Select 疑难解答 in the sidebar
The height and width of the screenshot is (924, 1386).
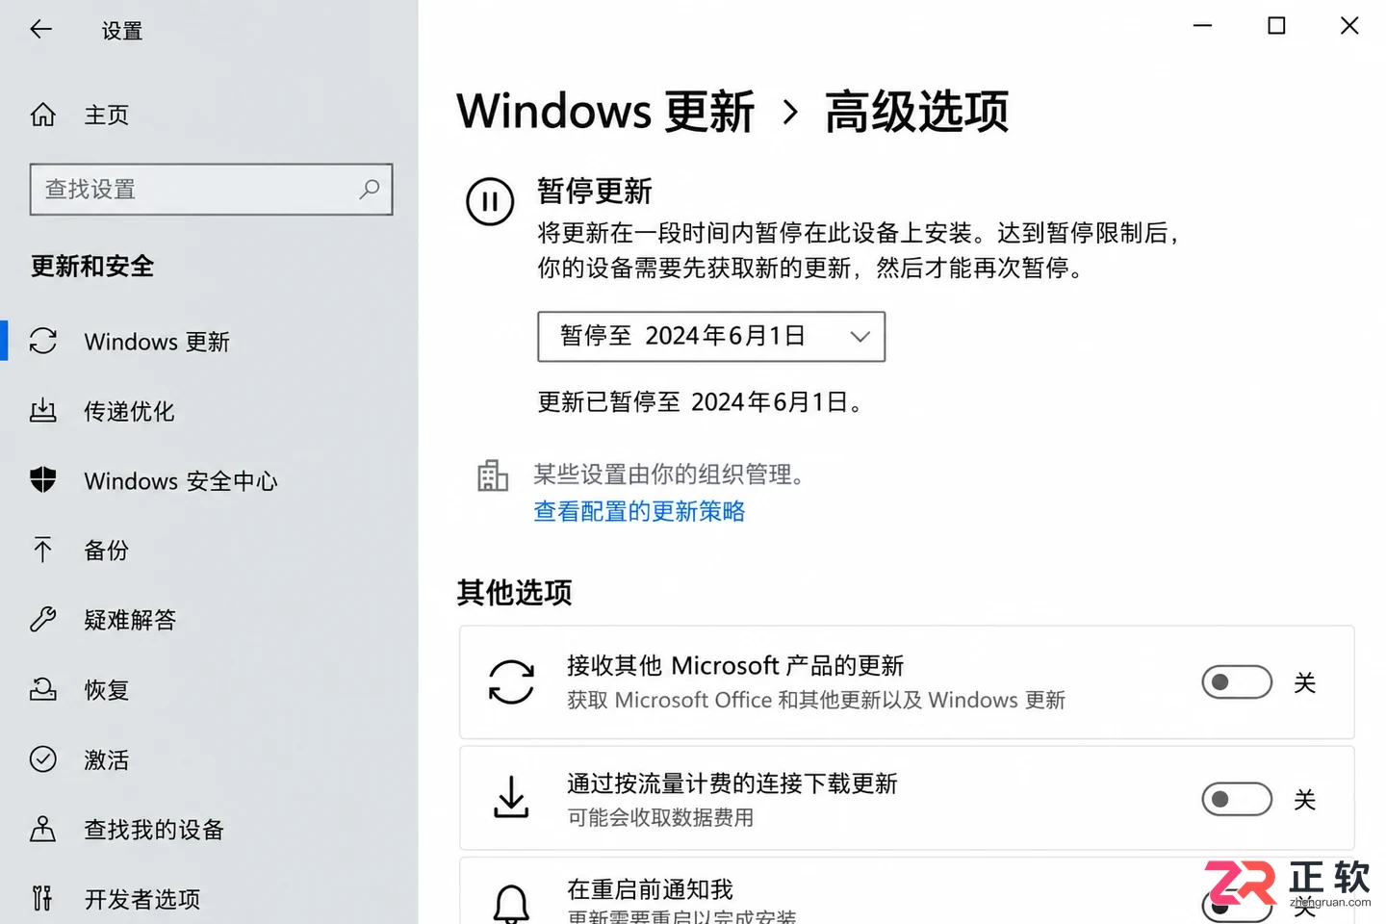(x=210, y=620)
